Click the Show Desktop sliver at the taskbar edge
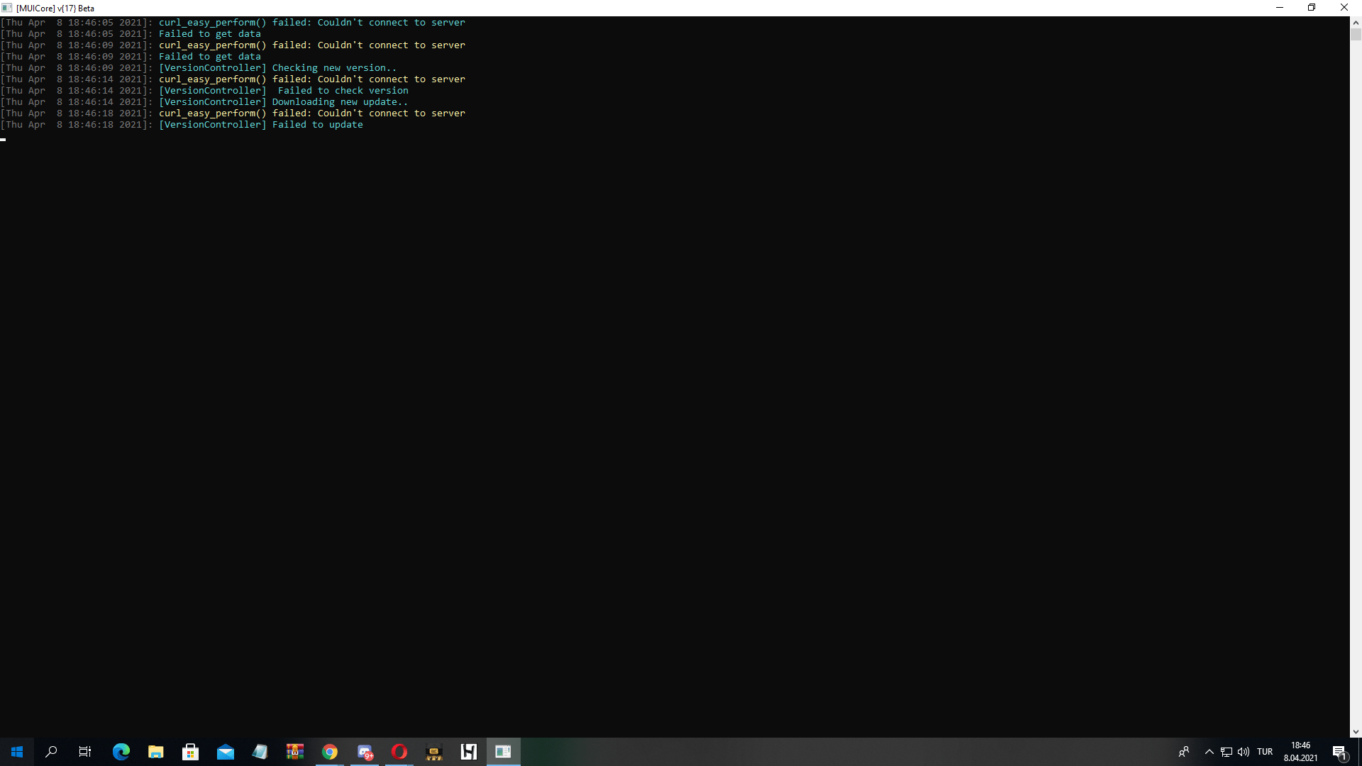1362x766 pixels. tap(1360, 752)
